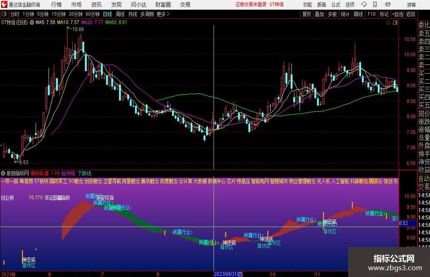Open the mail messages icon
Screen dimensions: 430x277
[x=388, y=5]
